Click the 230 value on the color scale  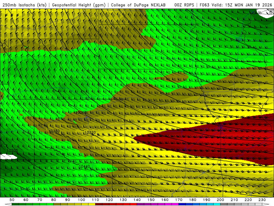point(262,200)
